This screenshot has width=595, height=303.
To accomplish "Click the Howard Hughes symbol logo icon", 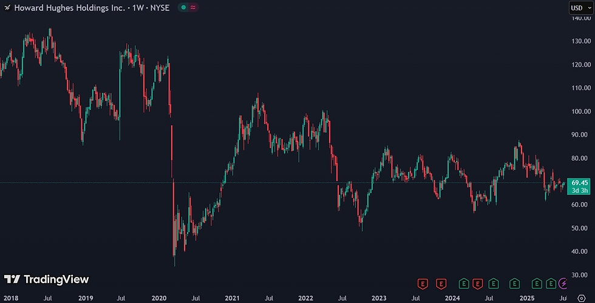I will 7,8.
